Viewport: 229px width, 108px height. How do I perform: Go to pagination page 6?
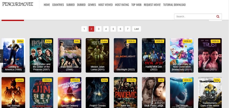tap(120, 29)
